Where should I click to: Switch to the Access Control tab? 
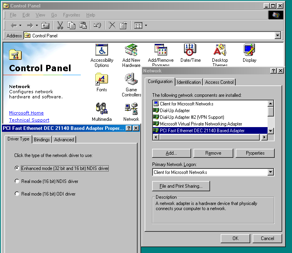219,82
